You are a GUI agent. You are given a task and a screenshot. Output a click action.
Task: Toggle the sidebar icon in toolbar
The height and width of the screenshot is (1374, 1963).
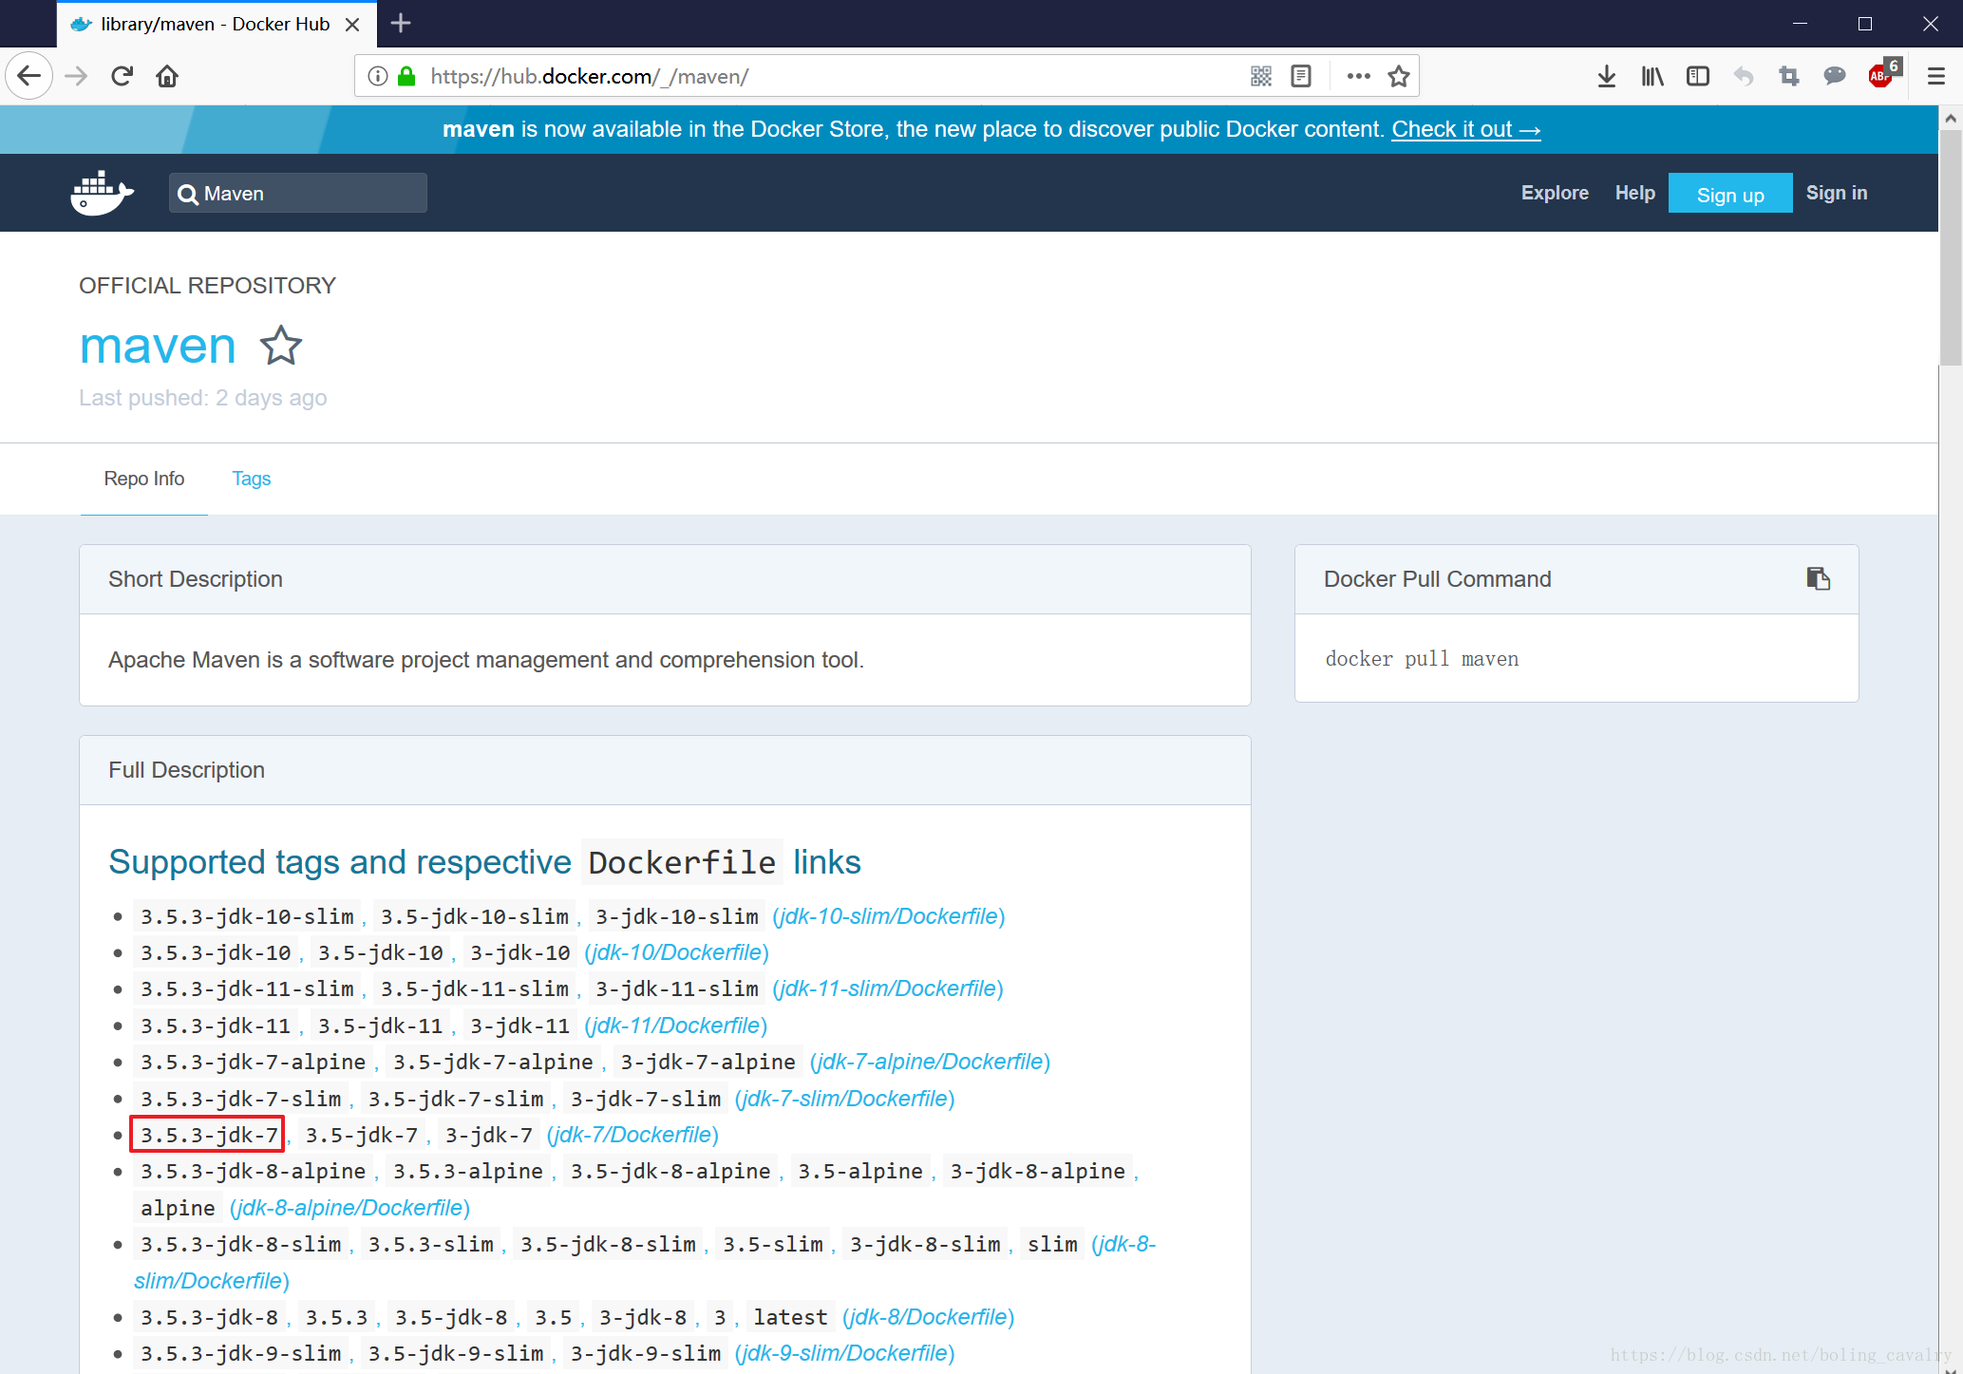pos(1698,76)
